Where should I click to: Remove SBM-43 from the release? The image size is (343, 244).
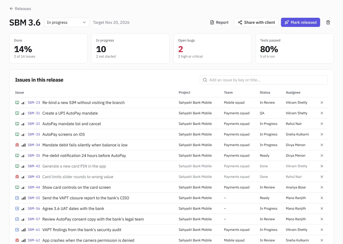coord(322,177)
